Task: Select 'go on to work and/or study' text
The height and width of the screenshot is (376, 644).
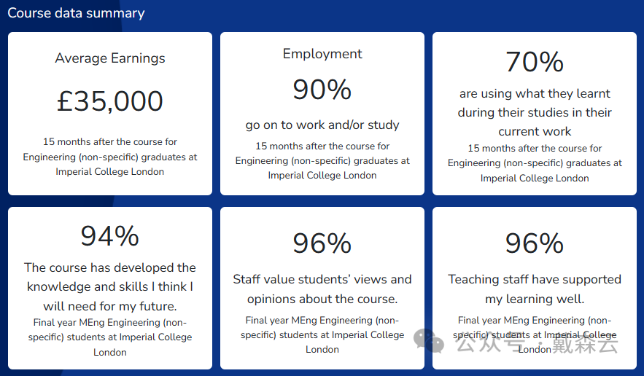Action: coord(322,125)
